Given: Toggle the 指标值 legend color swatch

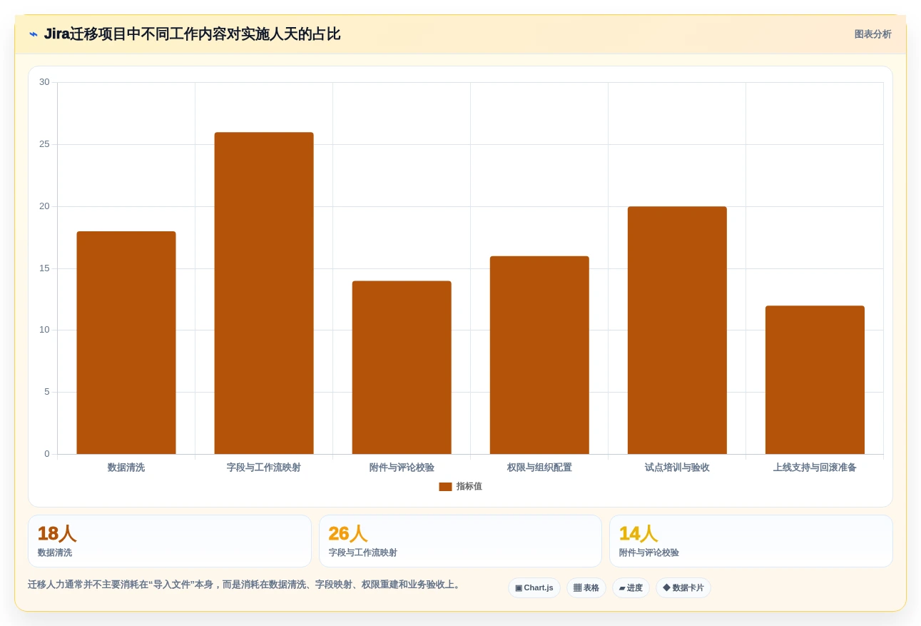Looking at the screenshot, I should (x=445, y=487).
